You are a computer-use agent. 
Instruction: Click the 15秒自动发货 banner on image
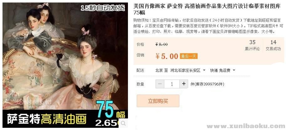point(103,8)
